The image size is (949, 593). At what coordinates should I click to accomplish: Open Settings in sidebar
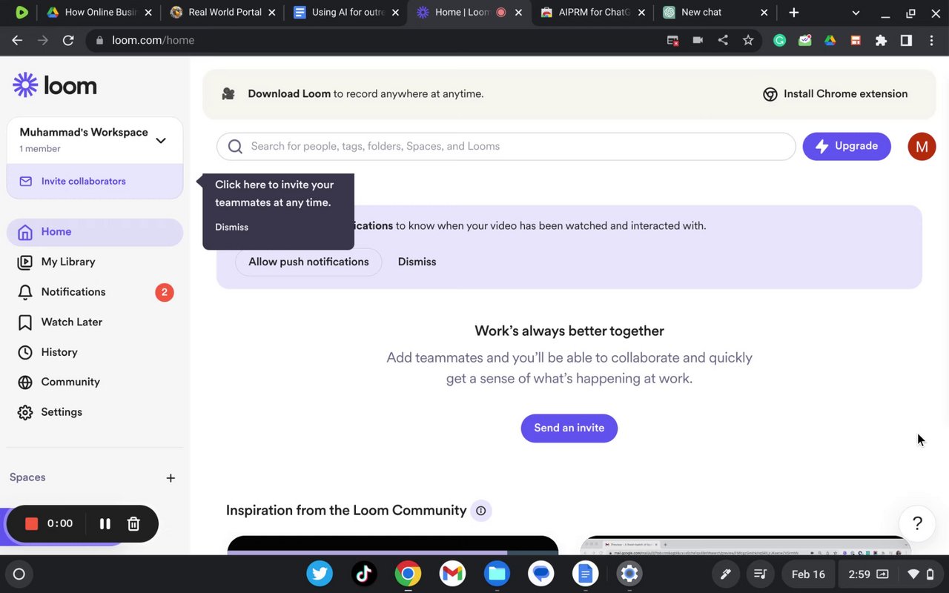[x=95, y=412]
